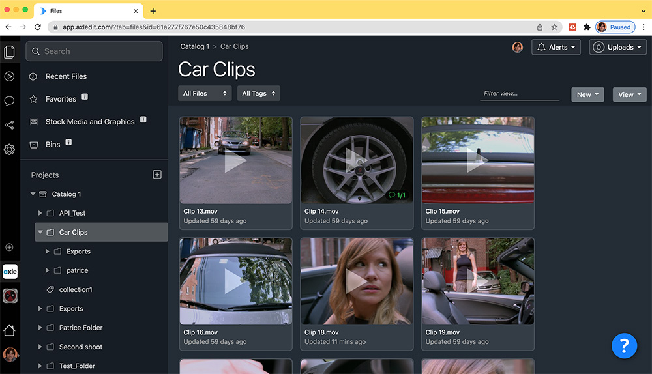Screen dimensions: 652x374
Task: Open the All Files dropdown
Action: 205,94
